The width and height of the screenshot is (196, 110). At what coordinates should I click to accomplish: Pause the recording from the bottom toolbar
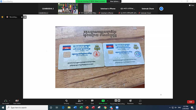[x=116, y=100]
